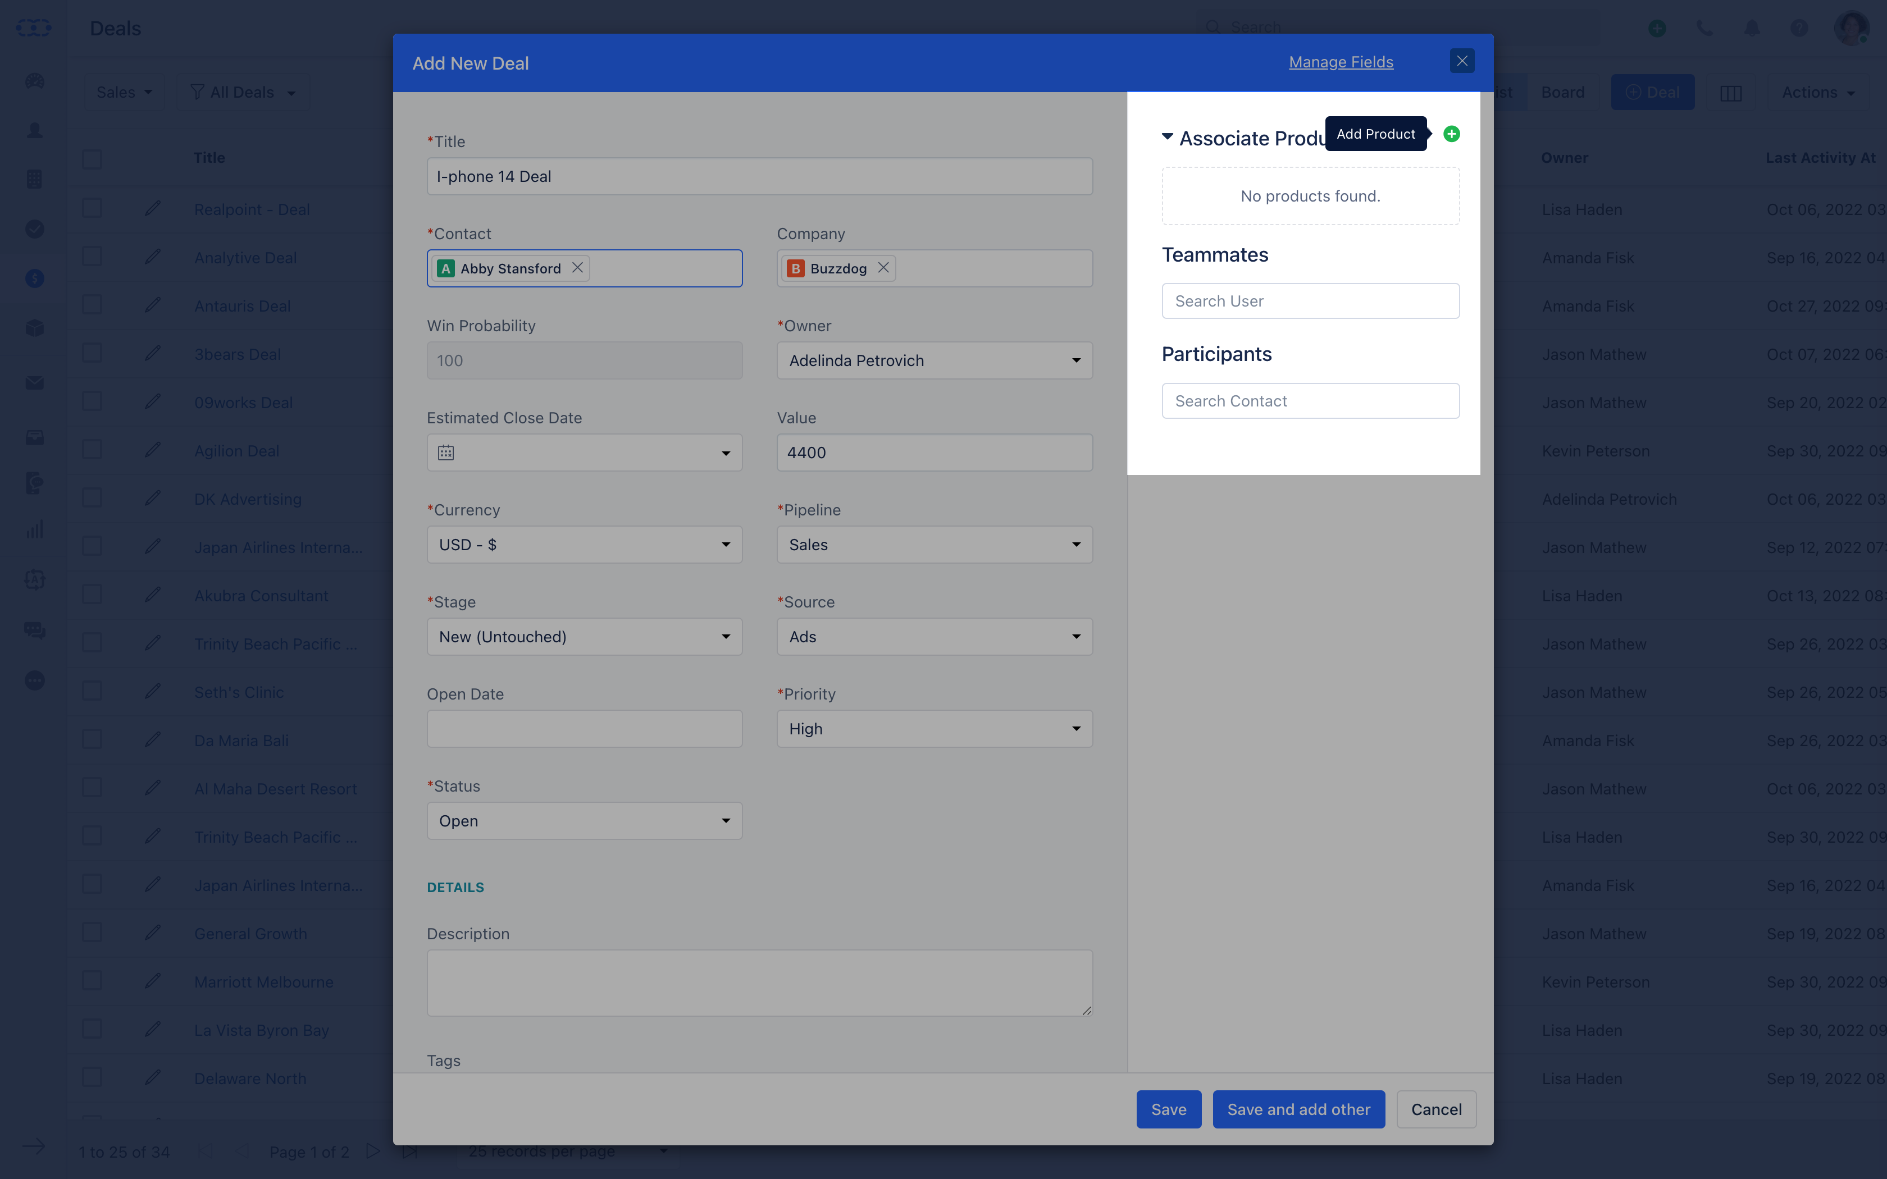1887x1179 pixels.
Task: Open the user profile avatar
Action: tap(1851, 28)
